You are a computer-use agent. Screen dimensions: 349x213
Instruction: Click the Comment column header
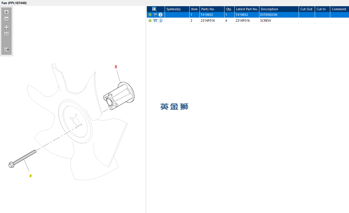339,9
